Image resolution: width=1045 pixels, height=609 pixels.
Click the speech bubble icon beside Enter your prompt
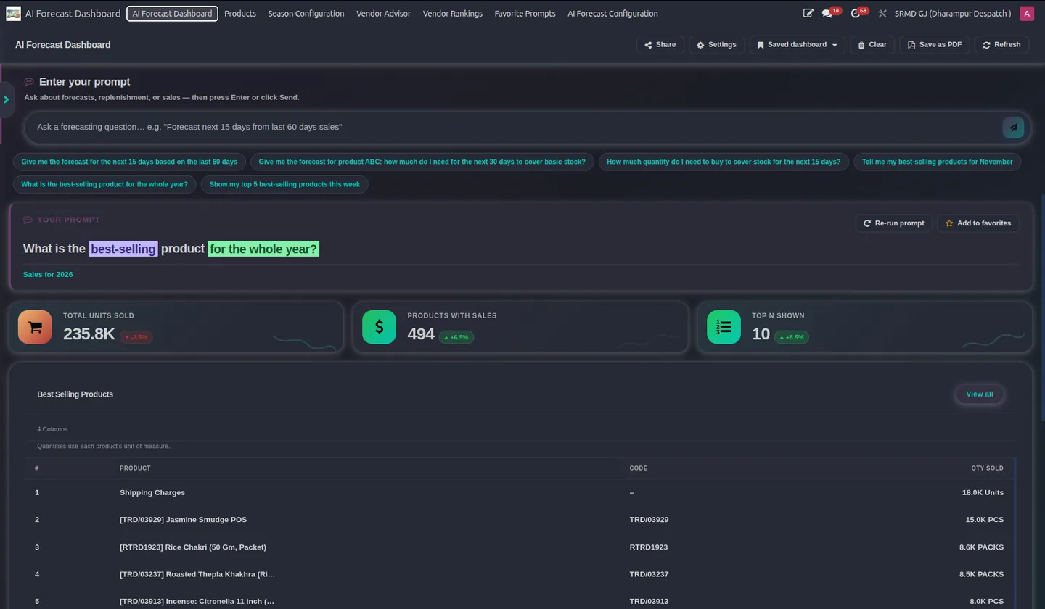(x=29, y=82)
